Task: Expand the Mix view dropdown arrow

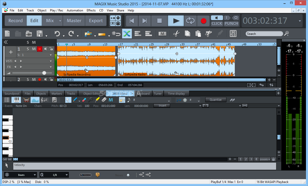Action: point(60,21)
